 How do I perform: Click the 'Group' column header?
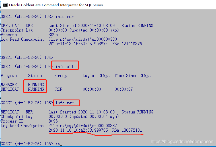coord(61,76)
